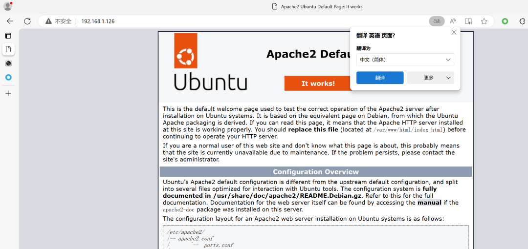Reload the page with refresh icon
Screen dimensions: 528x249
click(x=27, y=21)
